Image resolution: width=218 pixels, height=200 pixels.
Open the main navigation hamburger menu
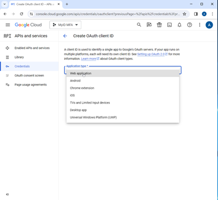(8, 25)
